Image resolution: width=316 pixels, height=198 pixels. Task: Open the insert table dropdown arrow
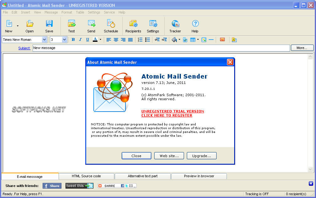(198, 40)
